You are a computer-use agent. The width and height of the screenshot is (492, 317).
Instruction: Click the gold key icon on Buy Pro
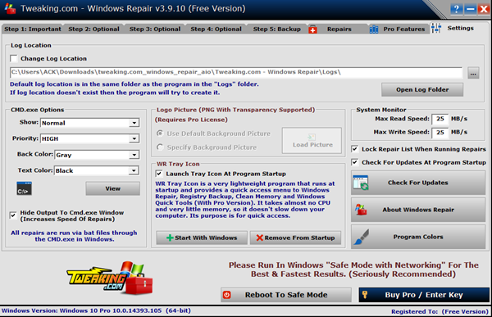pyautogui.click(x=365, y=294)
